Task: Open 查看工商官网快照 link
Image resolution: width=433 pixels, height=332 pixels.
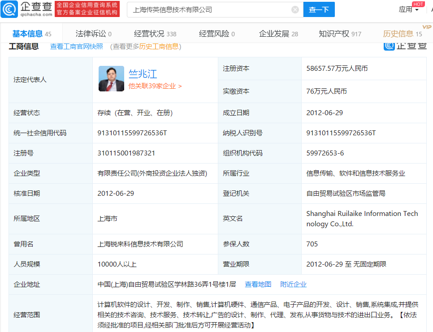Action: (x=76, y=46)
